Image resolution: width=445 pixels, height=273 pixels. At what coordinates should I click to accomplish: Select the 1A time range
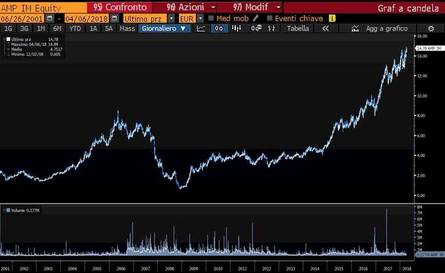[x=93, y=28]
